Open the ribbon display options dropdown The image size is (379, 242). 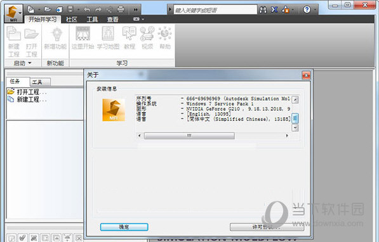pyautogui.click(x=138, y=19)
